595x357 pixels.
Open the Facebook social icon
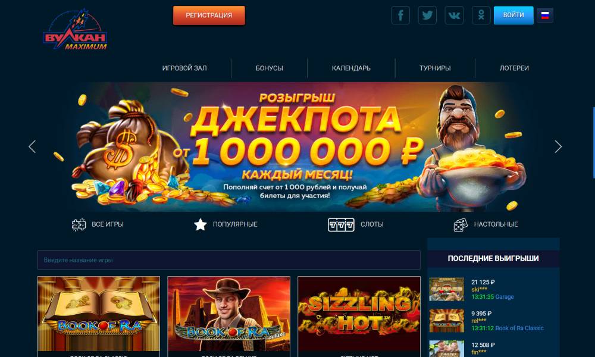400,15
